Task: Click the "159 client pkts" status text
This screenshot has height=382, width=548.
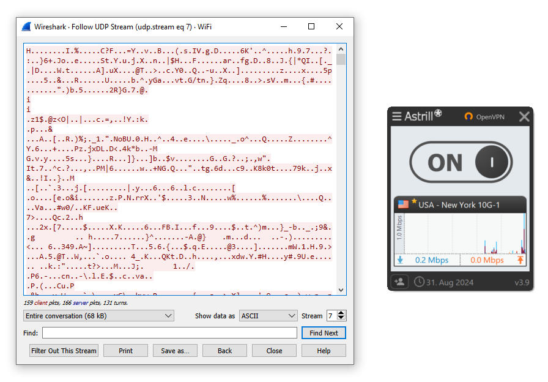Action: pyautogui.click(x=42, y=302)
